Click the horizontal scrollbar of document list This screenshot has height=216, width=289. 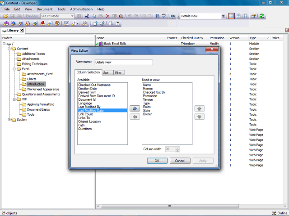(170, 206)
